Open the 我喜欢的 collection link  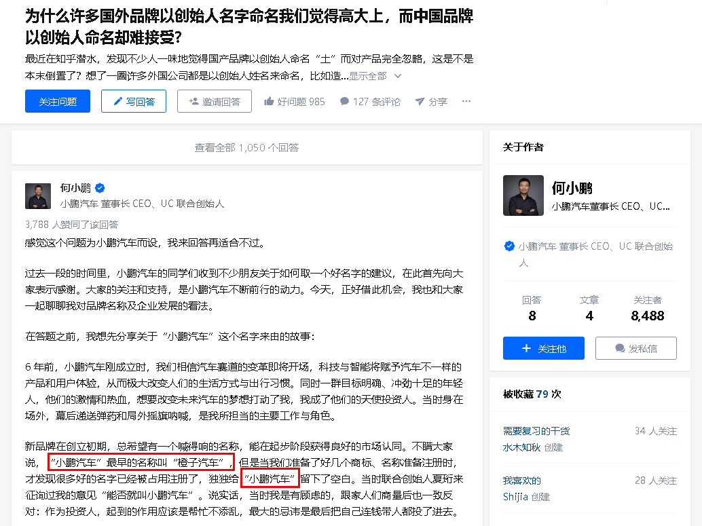point(522,481)
